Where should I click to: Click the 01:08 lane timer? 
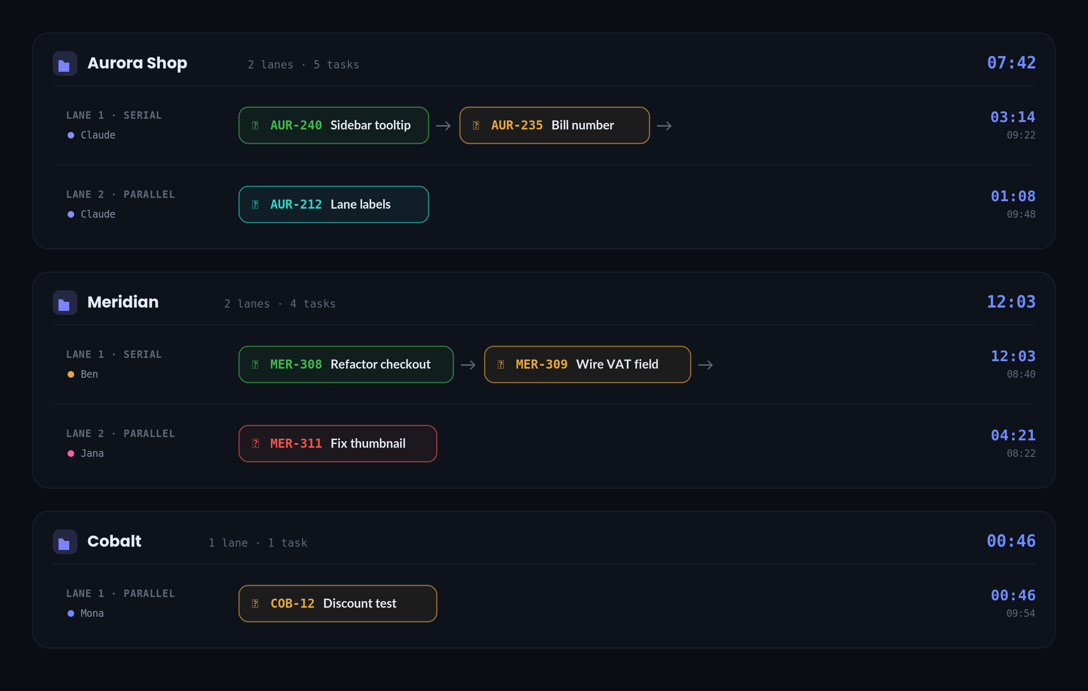tap(1013, 196)
